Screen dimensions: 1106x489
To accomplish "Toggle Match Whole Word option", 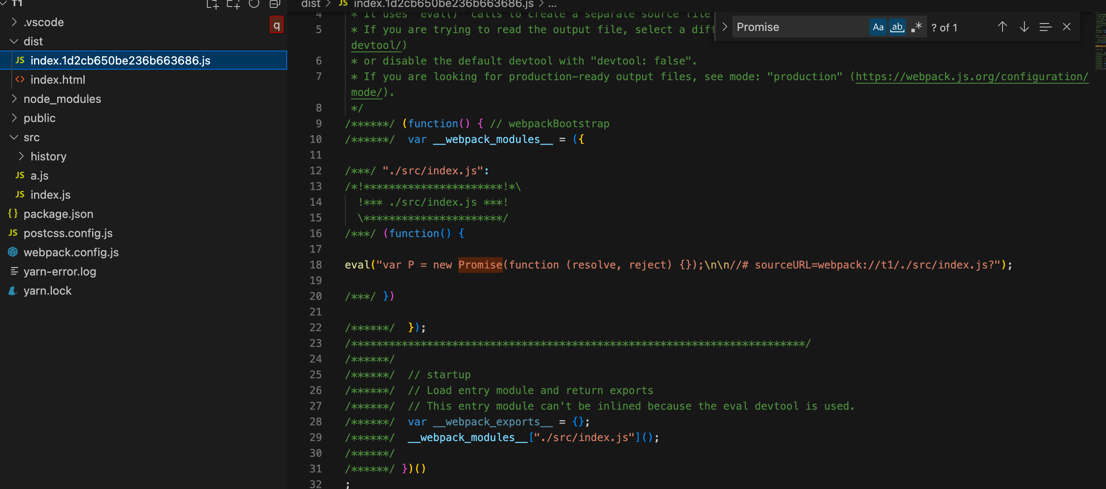I will point(897,27).
